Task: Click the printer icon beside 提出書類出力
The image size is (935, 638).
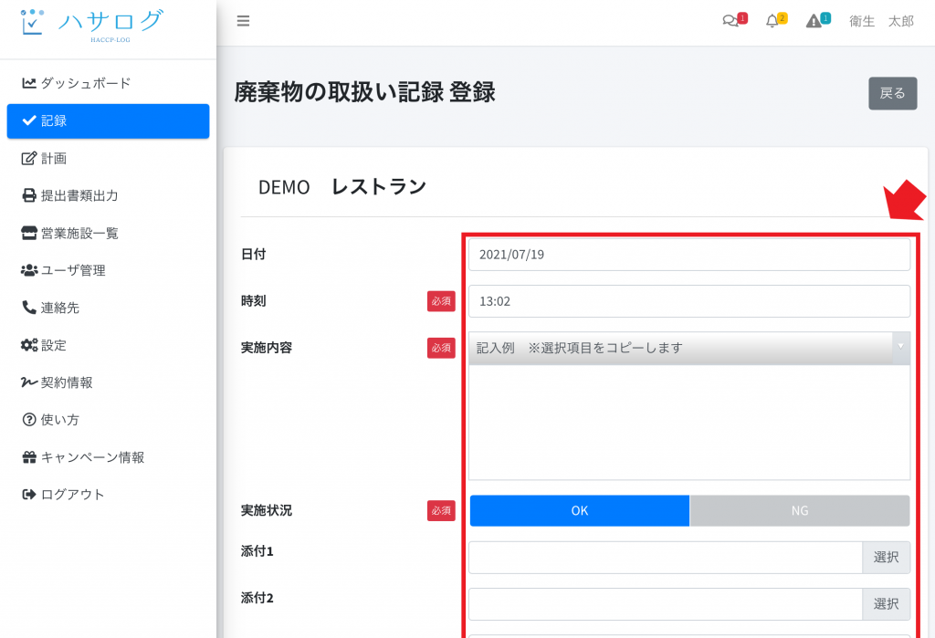Action: (x=28, y=195)
